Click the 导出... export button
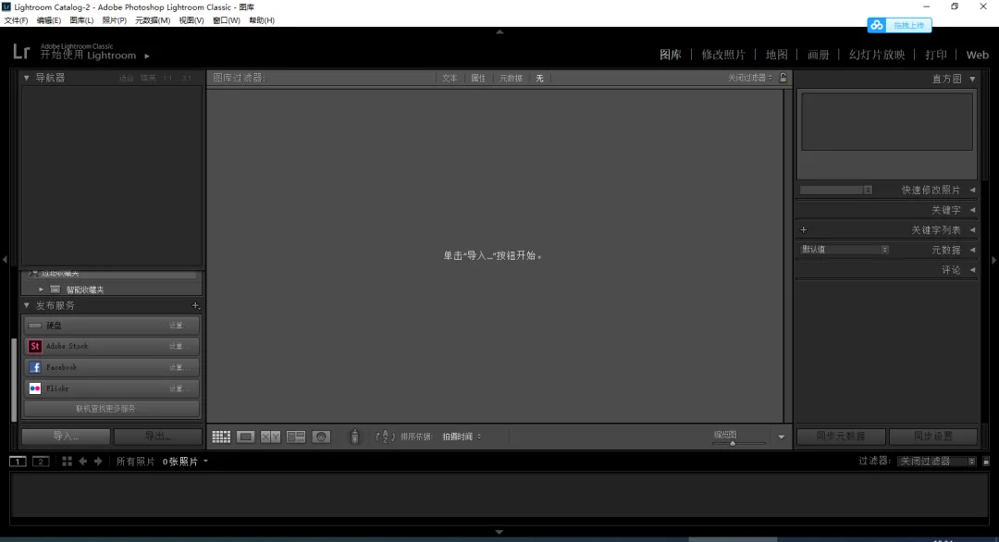Image resolution: width=999 pixels, height=542 pixels. [x=157, y=437]
